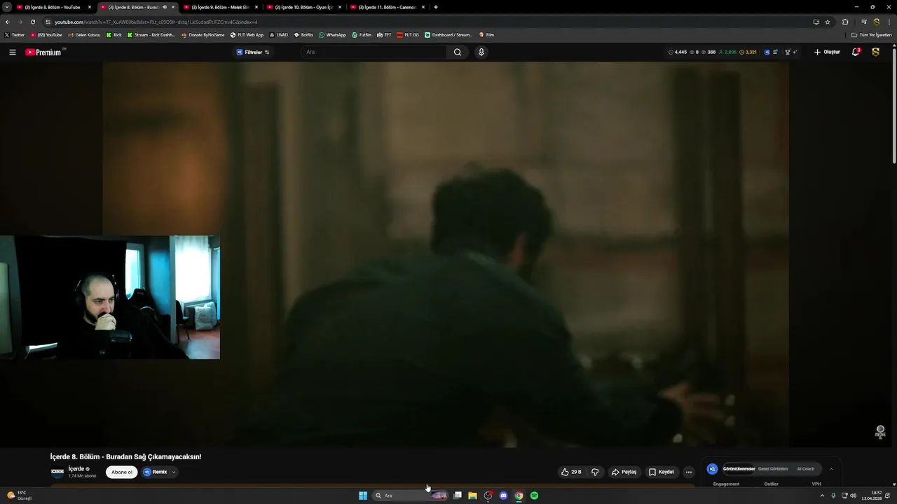This screenshot has height=504, width=897.
Task: Open the BotRix bookmark
Action: point(303,35)
